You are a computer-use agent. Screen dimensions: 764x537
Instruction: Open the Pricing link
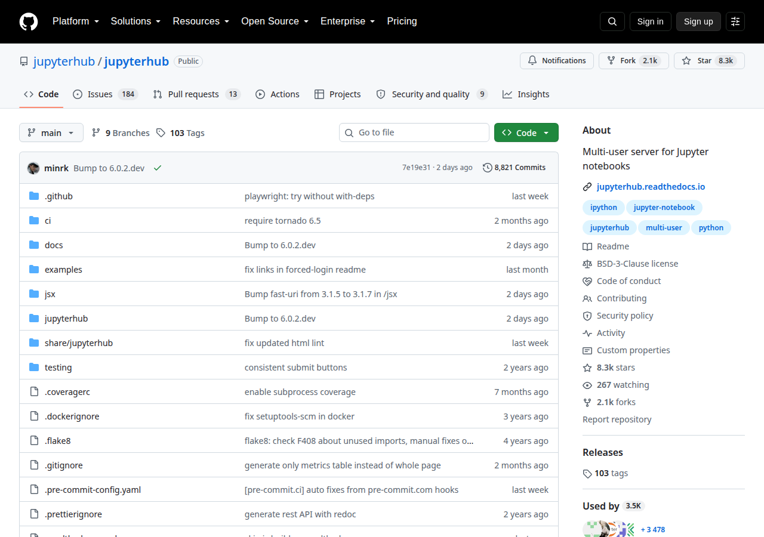pos(402,21)
